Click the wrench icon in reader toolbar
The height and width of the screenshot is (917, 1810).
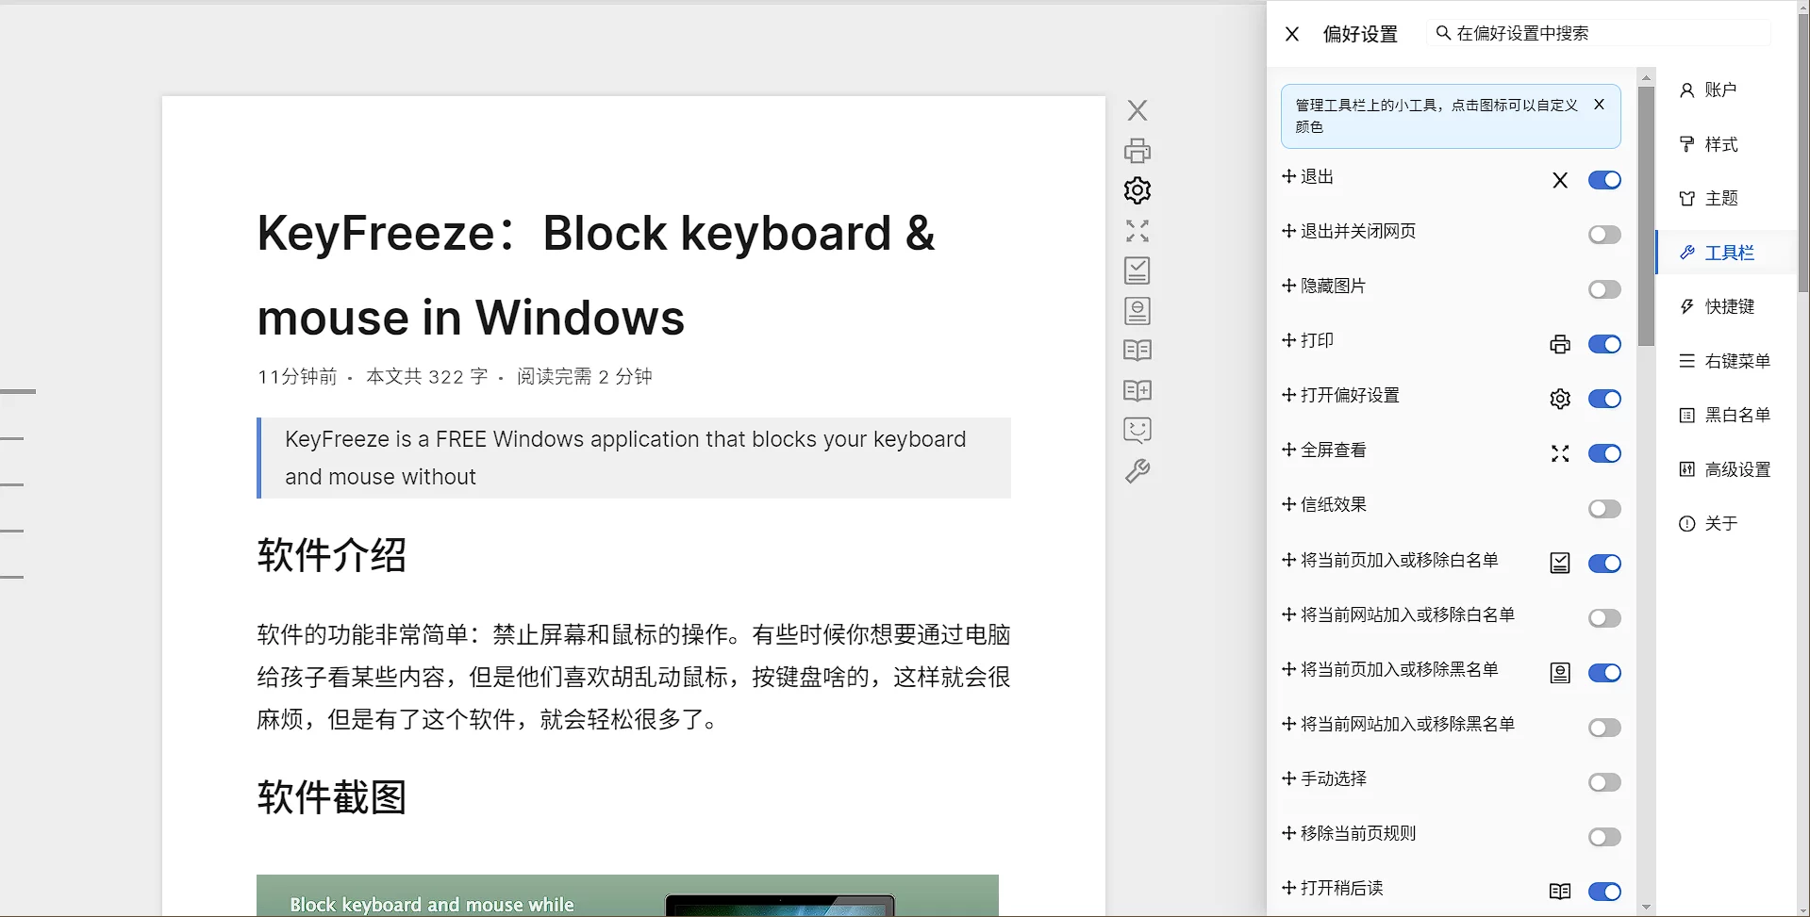tap(1137, 471)
